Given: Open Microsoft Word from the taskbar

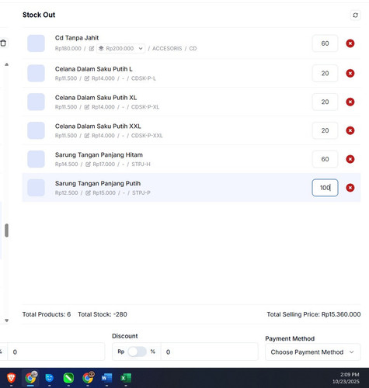Looking at the screenshot, I should 106,378.
